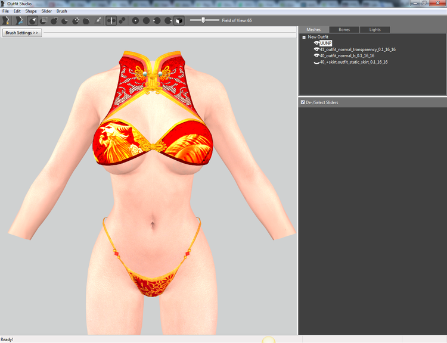
Task: Select the Deflate brush tool
Action: [65, 20]
